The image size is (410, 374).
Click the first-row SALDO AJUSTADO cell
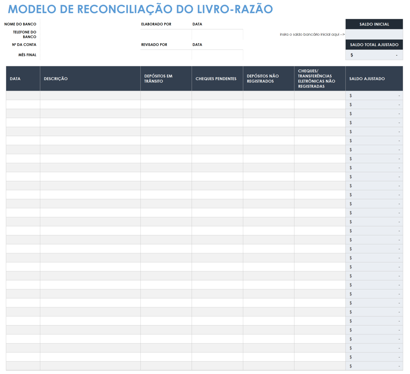click(374, 96)
